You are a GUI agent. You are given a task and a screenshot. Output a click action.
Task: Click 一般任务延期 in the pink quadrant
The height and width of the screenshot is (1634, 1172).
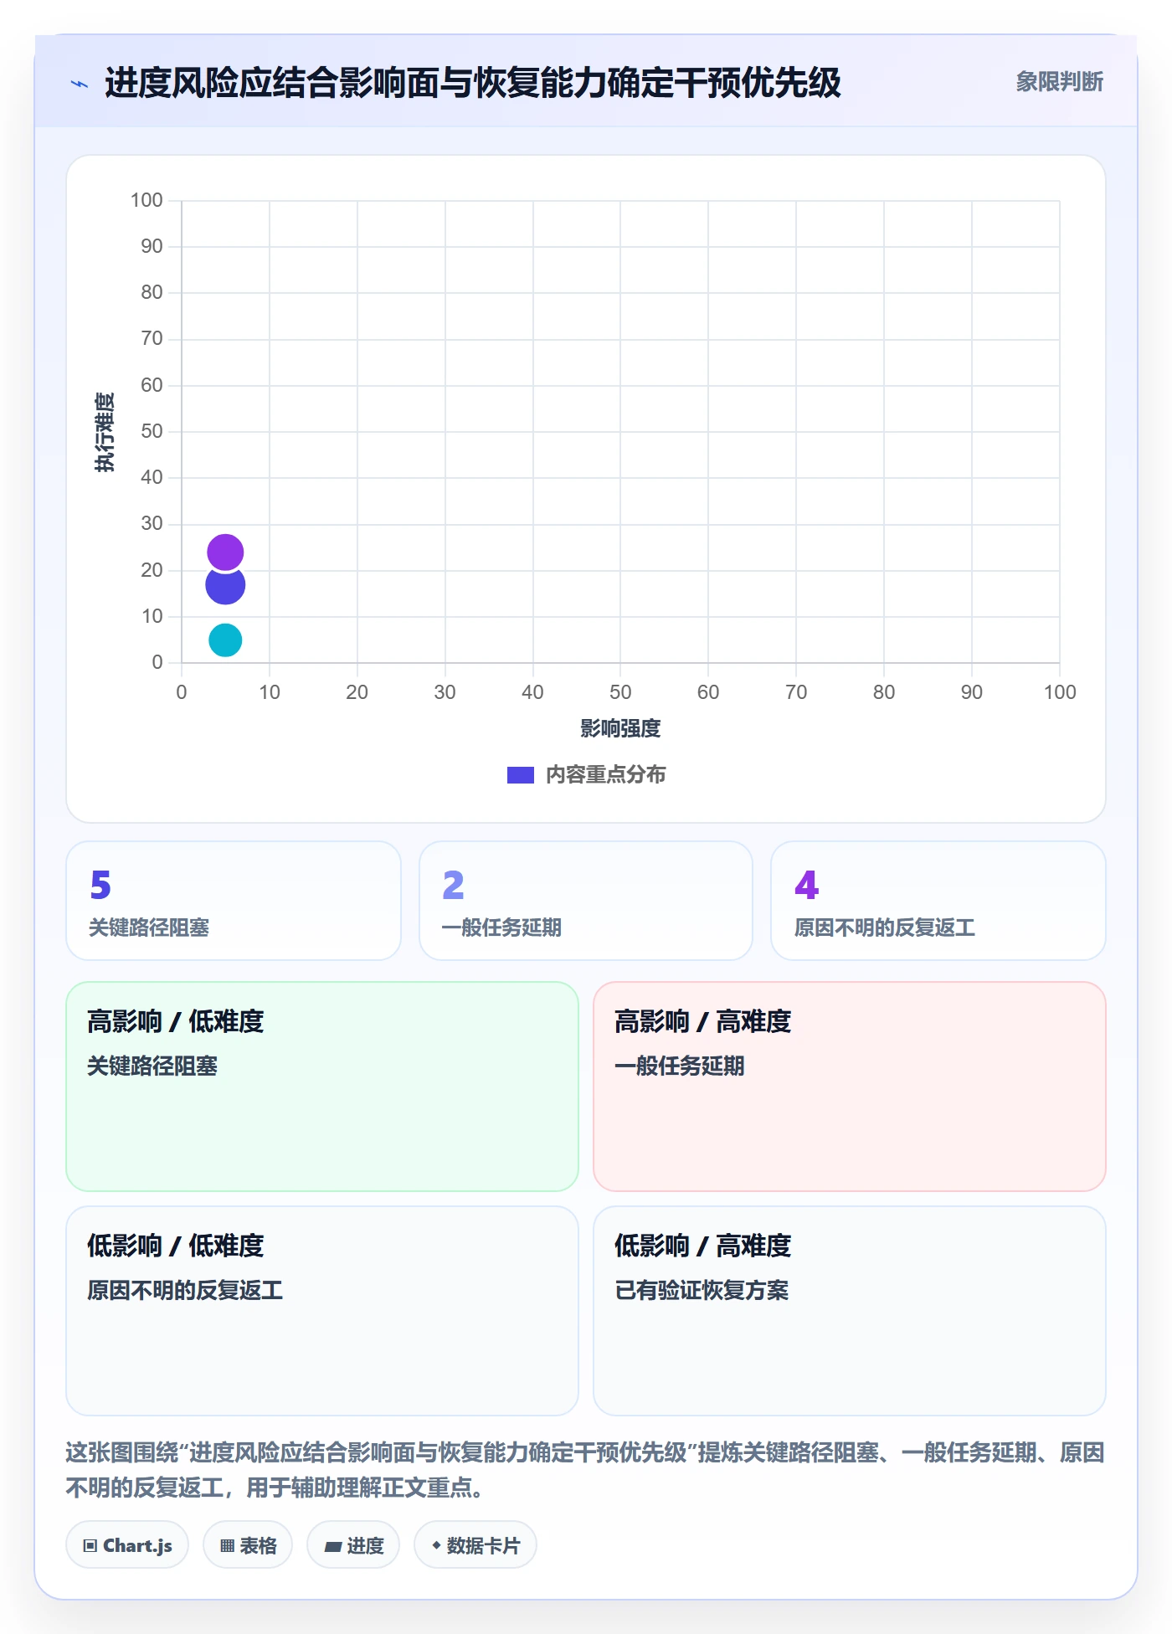[680, 1066]
